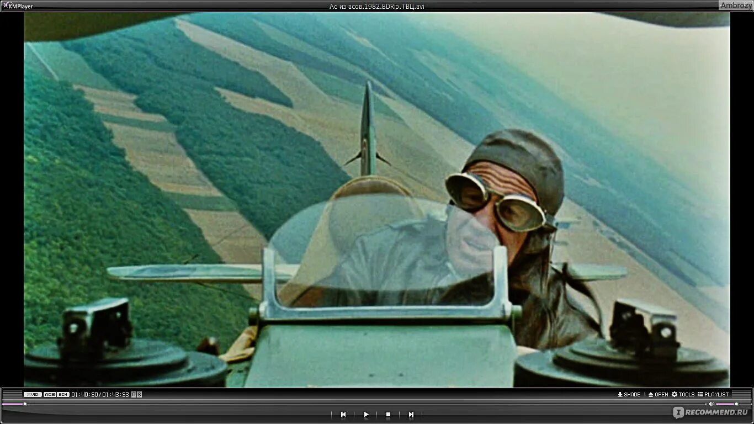Click the video playback area

pos(377,199)
